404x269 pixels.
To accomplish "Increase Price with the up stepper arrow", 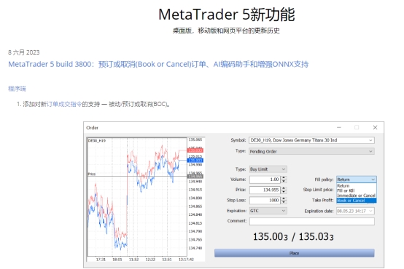I will point(284,188).
